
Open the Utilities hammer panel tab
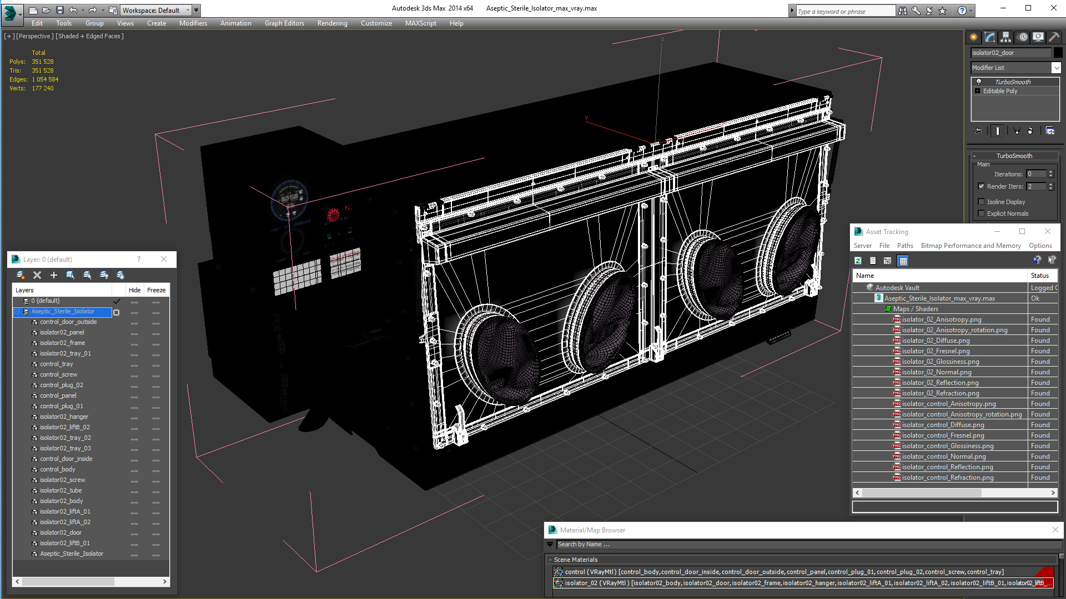pyautogui.click(x=1054, y=37)
